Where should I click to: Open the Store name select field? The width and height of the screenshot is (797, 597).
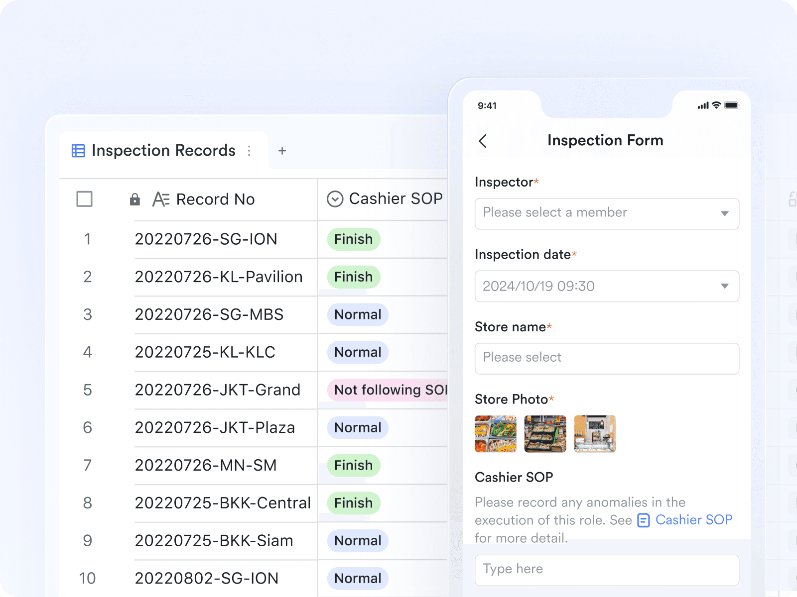[607, 359]
